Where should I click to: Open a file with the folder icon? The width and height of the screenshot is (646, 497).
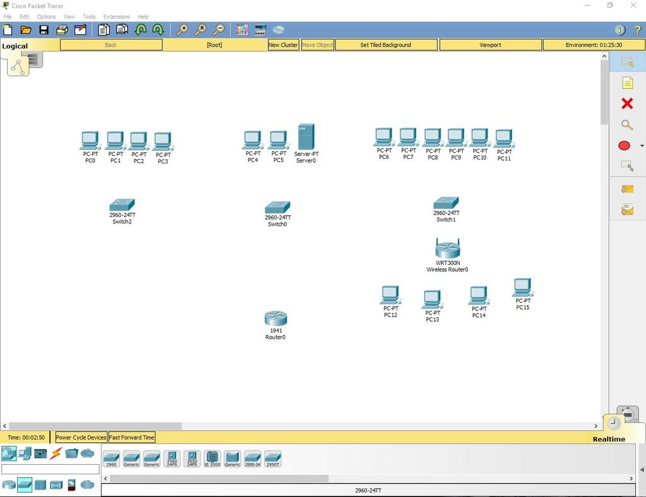[x=25, y=30]
